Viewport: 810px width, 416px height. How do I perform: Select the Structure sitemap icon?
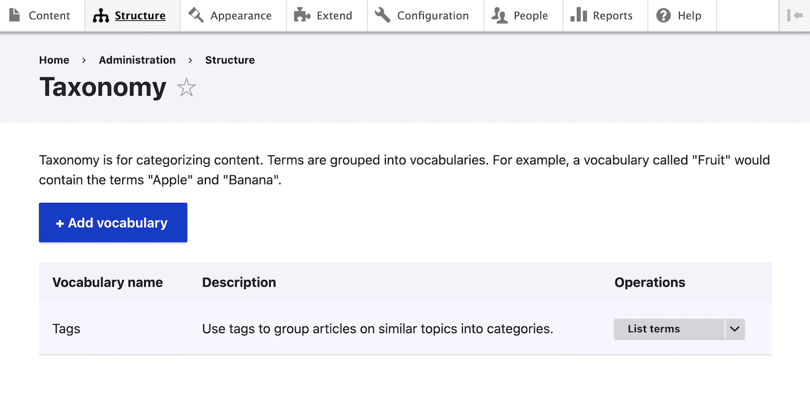tap(100, 16)
